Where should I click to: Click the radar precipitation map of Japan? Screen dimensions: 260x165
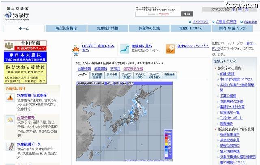[x=124, y=122]
